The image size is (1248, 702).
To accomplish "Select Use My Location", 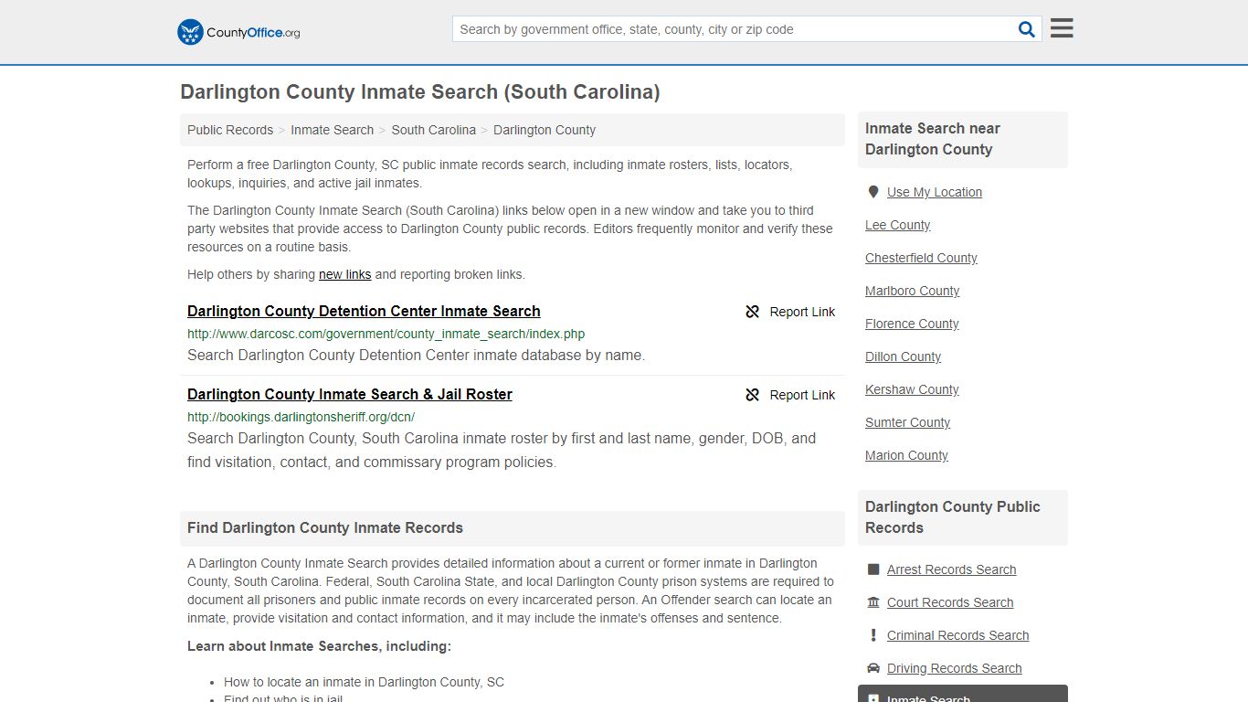I will 935,192.
